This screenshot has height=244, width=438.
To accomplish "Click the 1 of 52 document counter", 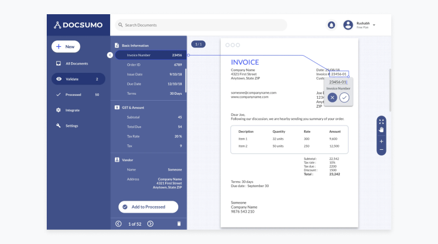I will tap(134, 224).
